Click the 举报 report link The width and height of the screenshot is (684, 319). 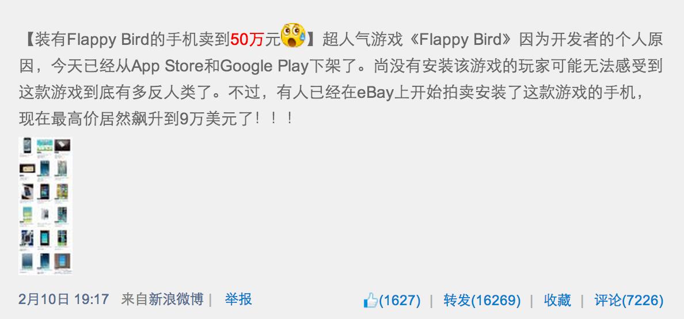pyautogui.click(x=238, y=299)
